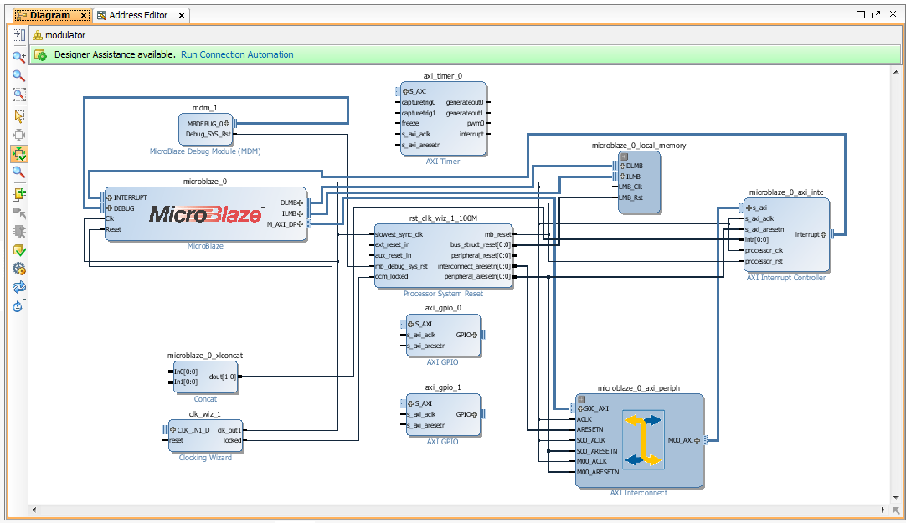Activate the Select Area arrow tool

coord(19,116)
